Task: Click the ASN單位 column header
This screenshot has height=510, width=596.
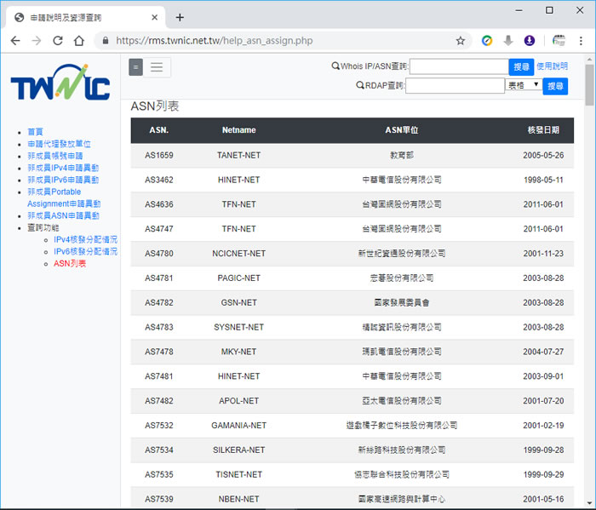Action: 401,130
